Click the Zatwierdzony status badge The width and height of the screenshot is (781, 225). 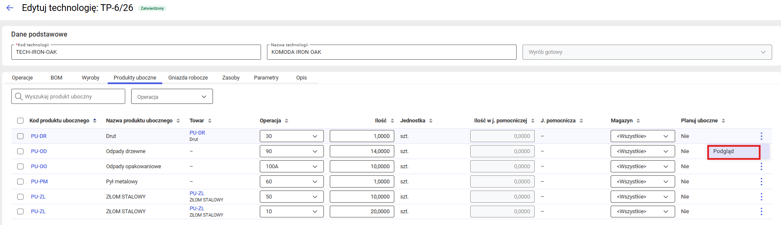tap(152, 8)
